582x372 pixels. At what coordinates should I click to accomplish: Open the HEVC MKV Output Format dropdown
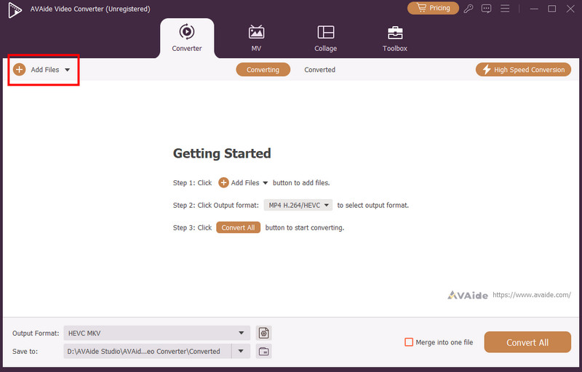click(156, 333)
